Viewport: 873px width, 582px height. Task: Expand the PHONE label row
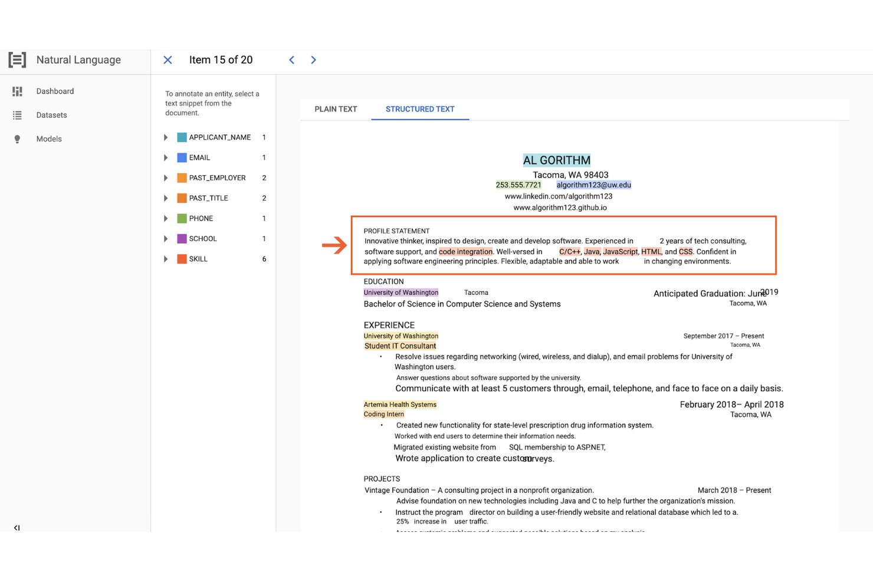click(x=166, y=218)
